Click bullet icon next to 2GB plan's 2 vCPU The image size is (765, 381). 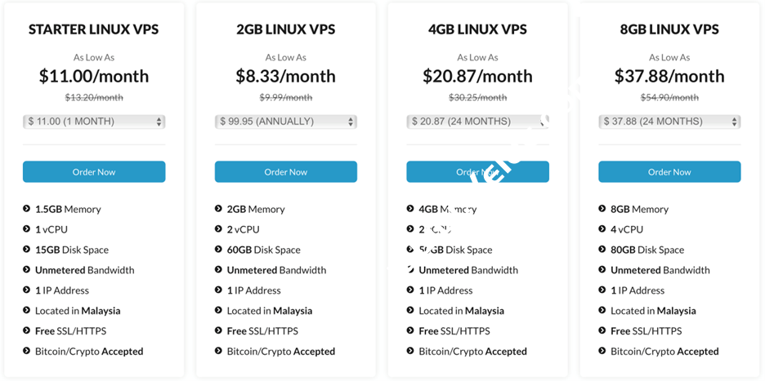pyautogui.click(x=219, y=229)
